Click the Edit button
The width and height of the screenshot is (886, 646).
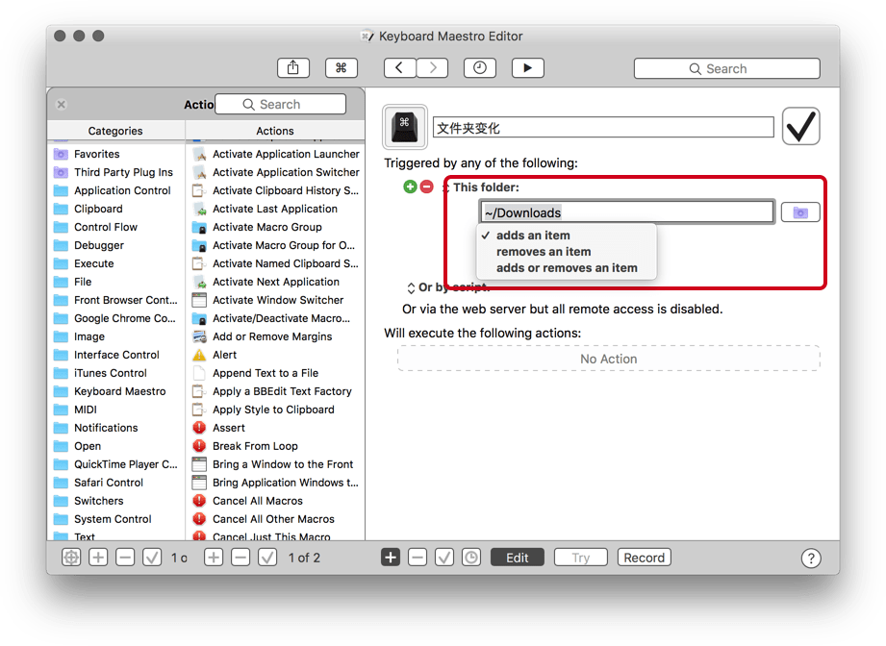tap(518, 558)
